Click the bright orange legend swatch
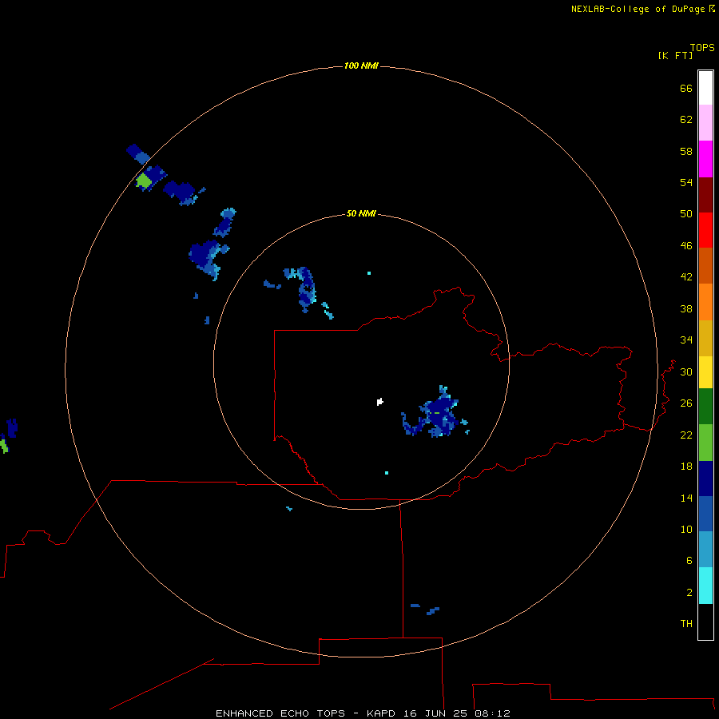 (705, 302)
